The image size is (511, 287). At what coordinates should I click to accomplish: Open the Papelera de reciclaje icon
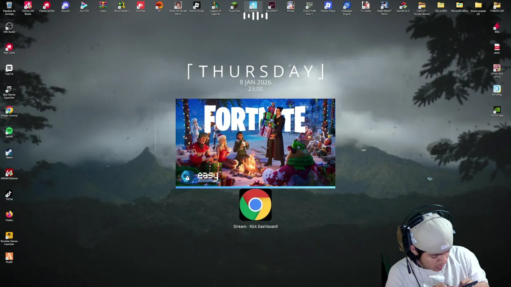point(9,8)
